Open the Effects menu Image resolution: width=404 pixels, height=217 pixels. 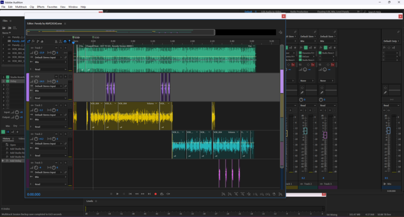coord(41,7)
